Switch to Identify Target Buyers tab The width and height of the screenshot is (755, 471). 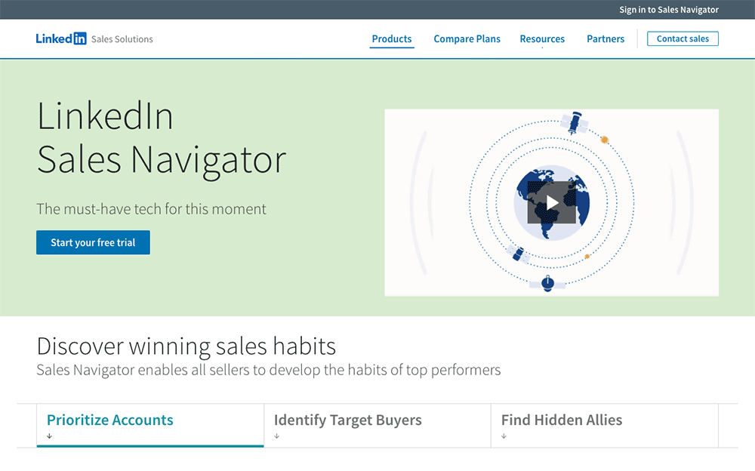tap(347, 420)
